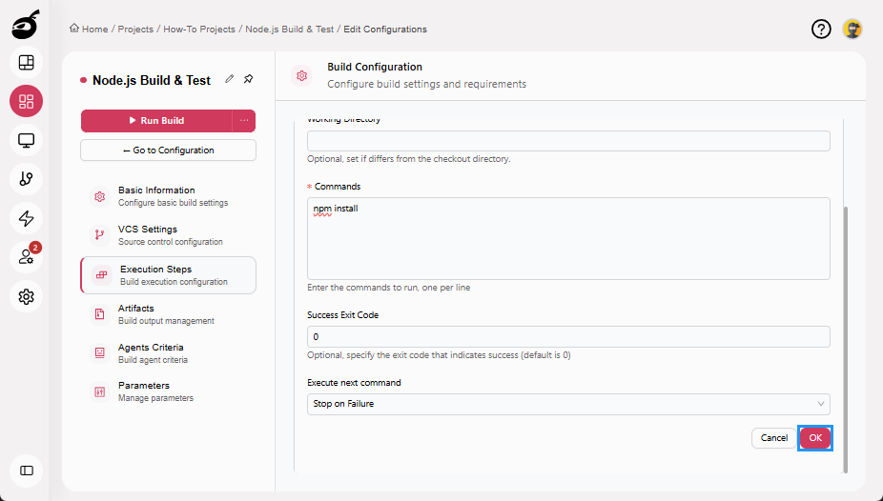Open the user avatar profile menu

[852, 30]
